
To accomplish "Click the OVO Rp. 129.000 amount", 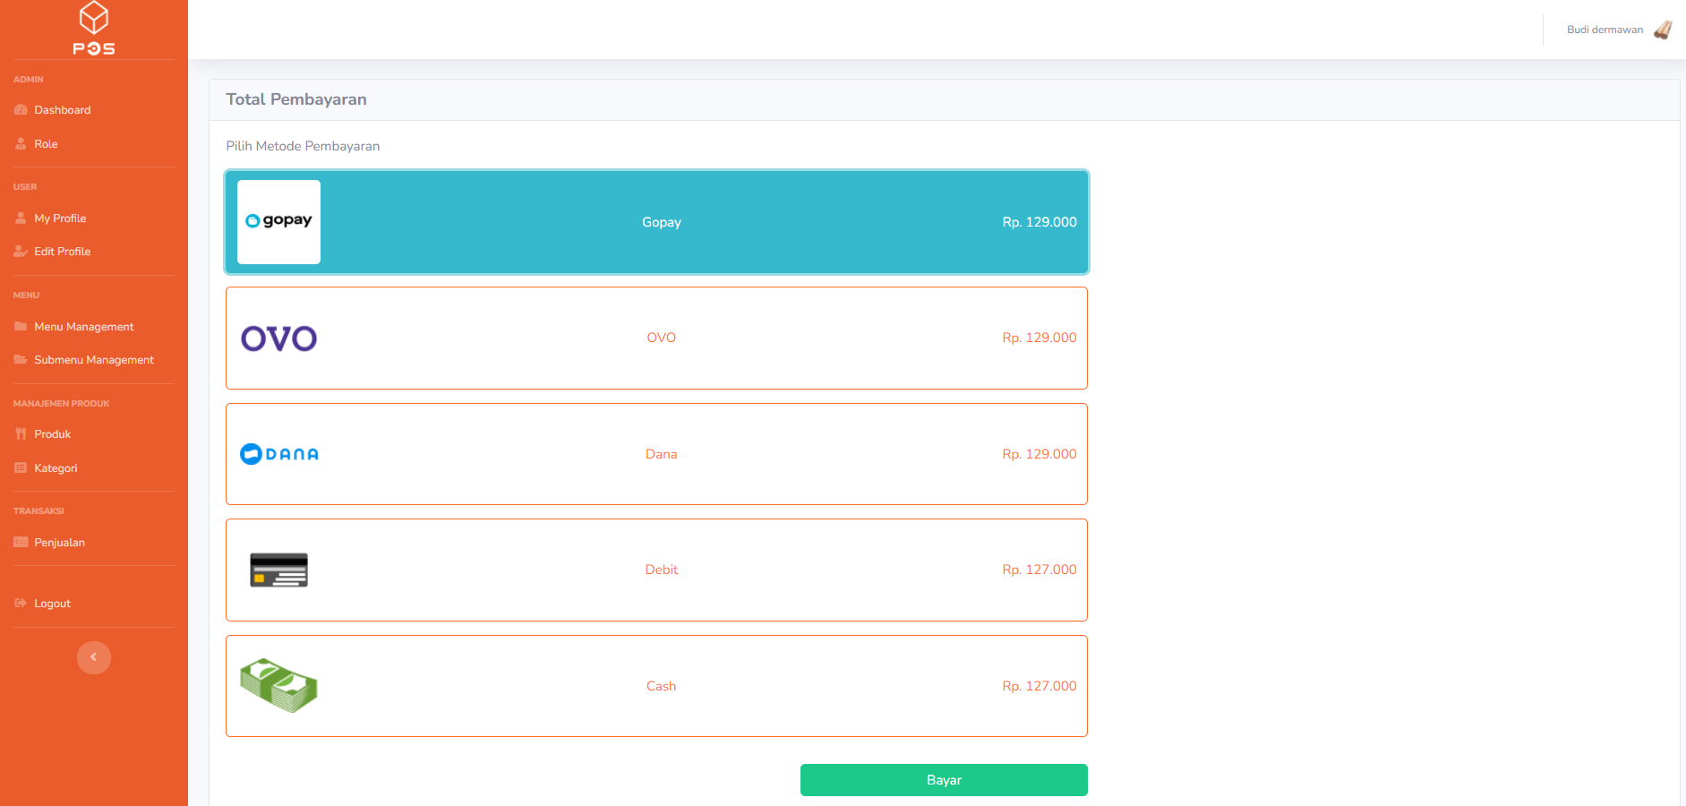I will click(x=1040, y=338).
